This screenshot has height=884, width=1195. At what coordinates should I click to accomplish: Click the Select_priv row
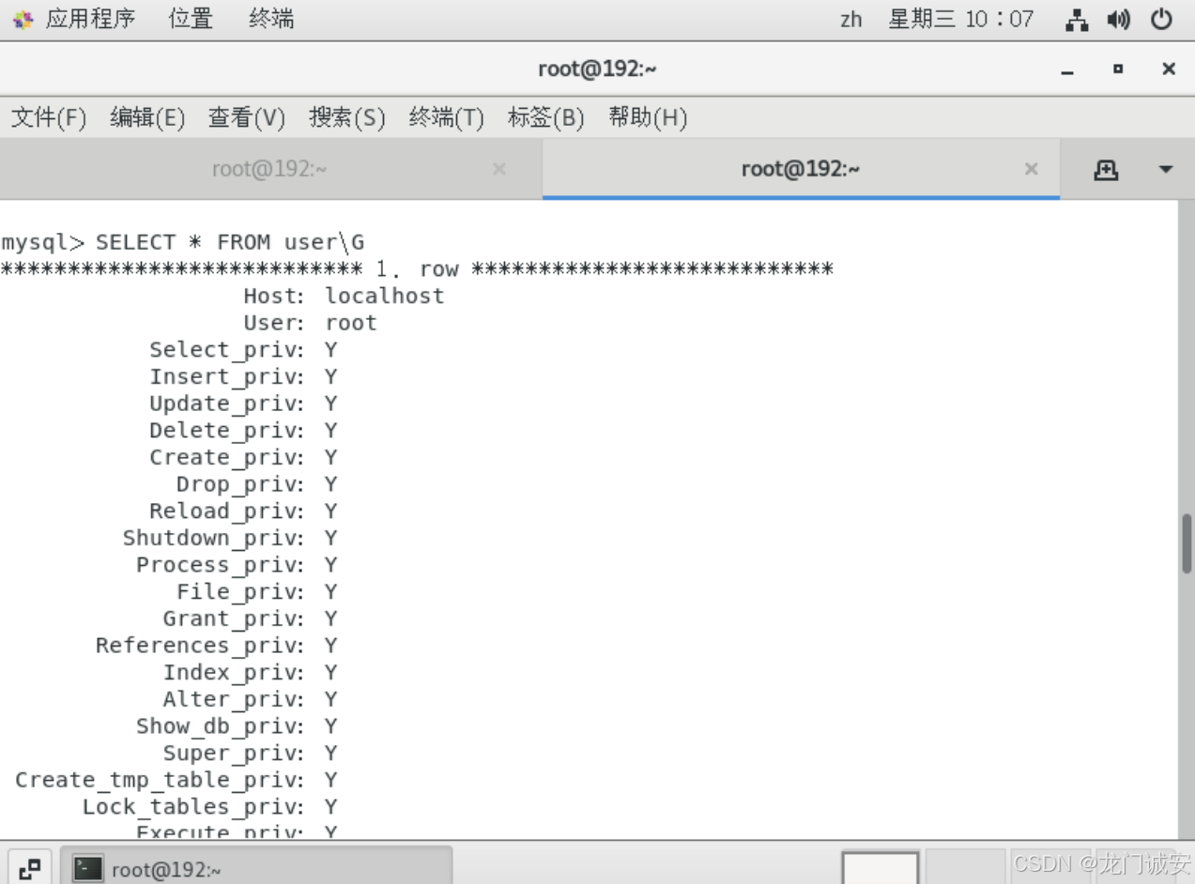click(243, 350)
